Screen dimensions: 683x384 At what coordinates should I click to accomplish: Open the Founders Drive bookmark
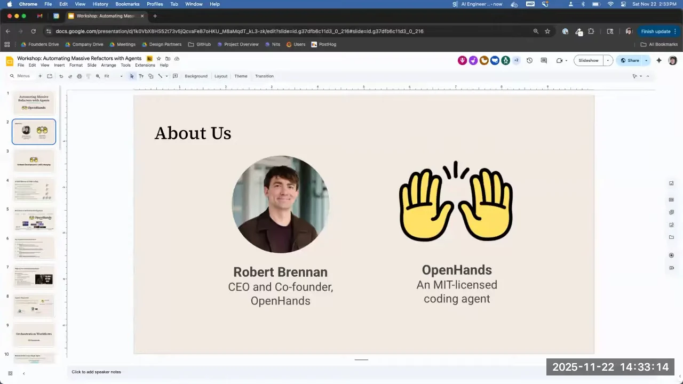[39, 44]
